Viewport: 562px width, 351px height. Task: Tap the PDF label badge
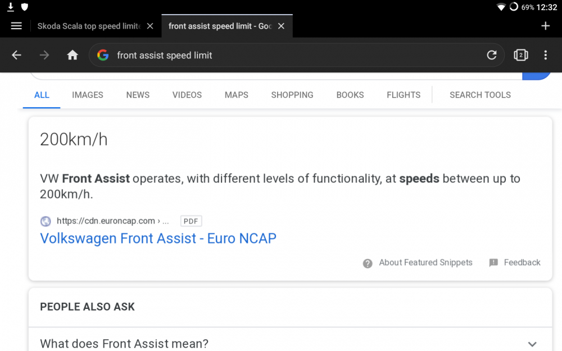pyautogui.click(x=191, y=221)
